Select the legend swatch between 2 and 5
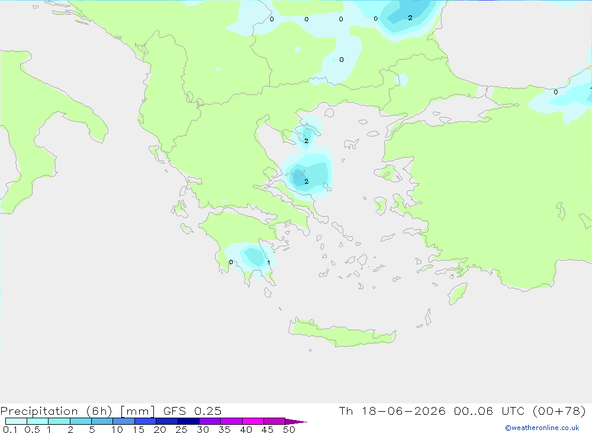 (81, 421)
